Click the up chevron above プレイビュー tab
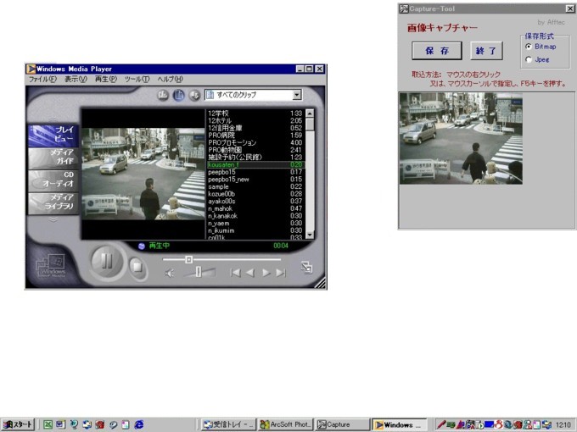 pos(53,120)
